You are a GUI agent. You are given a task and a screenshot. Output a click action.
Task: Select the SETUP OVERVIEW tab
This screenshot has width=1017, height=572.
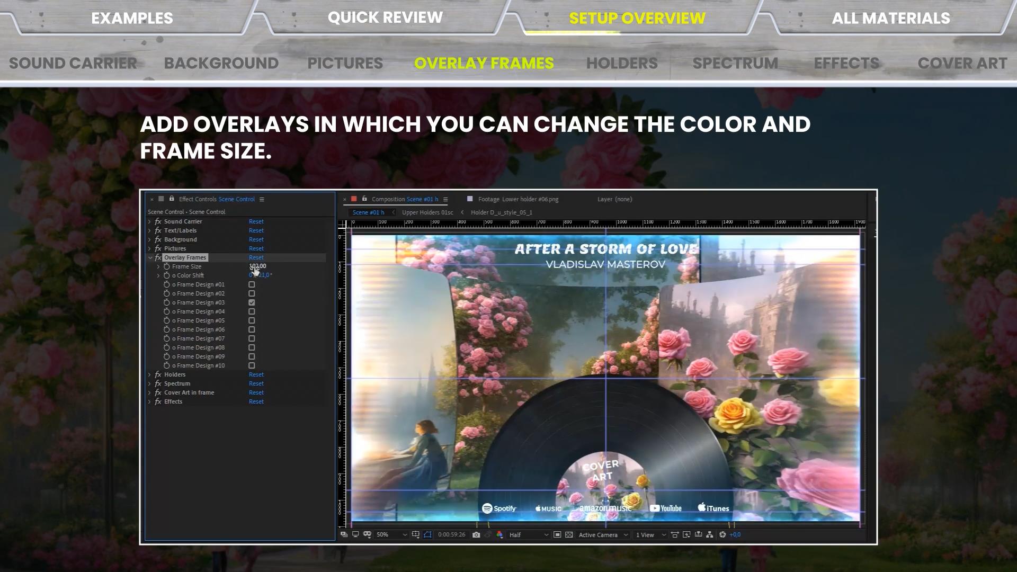click(x=637, y=18)
